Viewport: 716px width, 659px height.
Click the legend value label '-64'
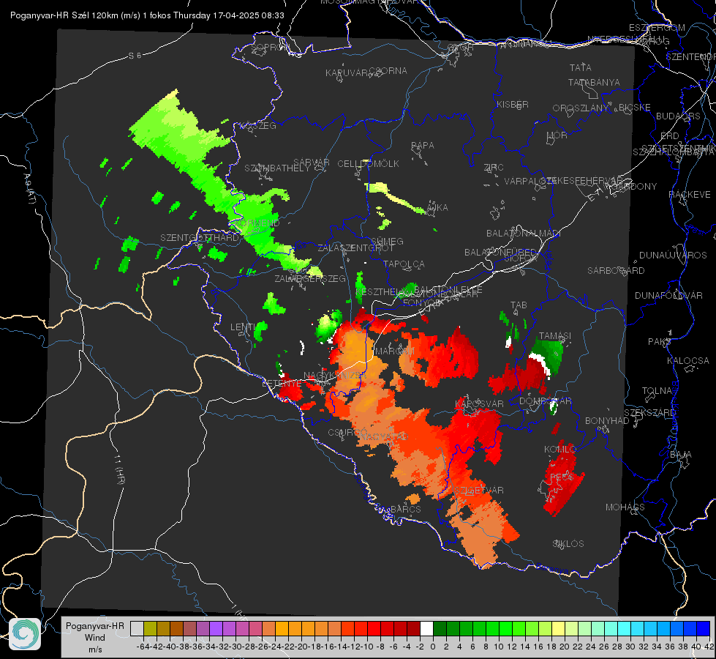coord(143,647)
